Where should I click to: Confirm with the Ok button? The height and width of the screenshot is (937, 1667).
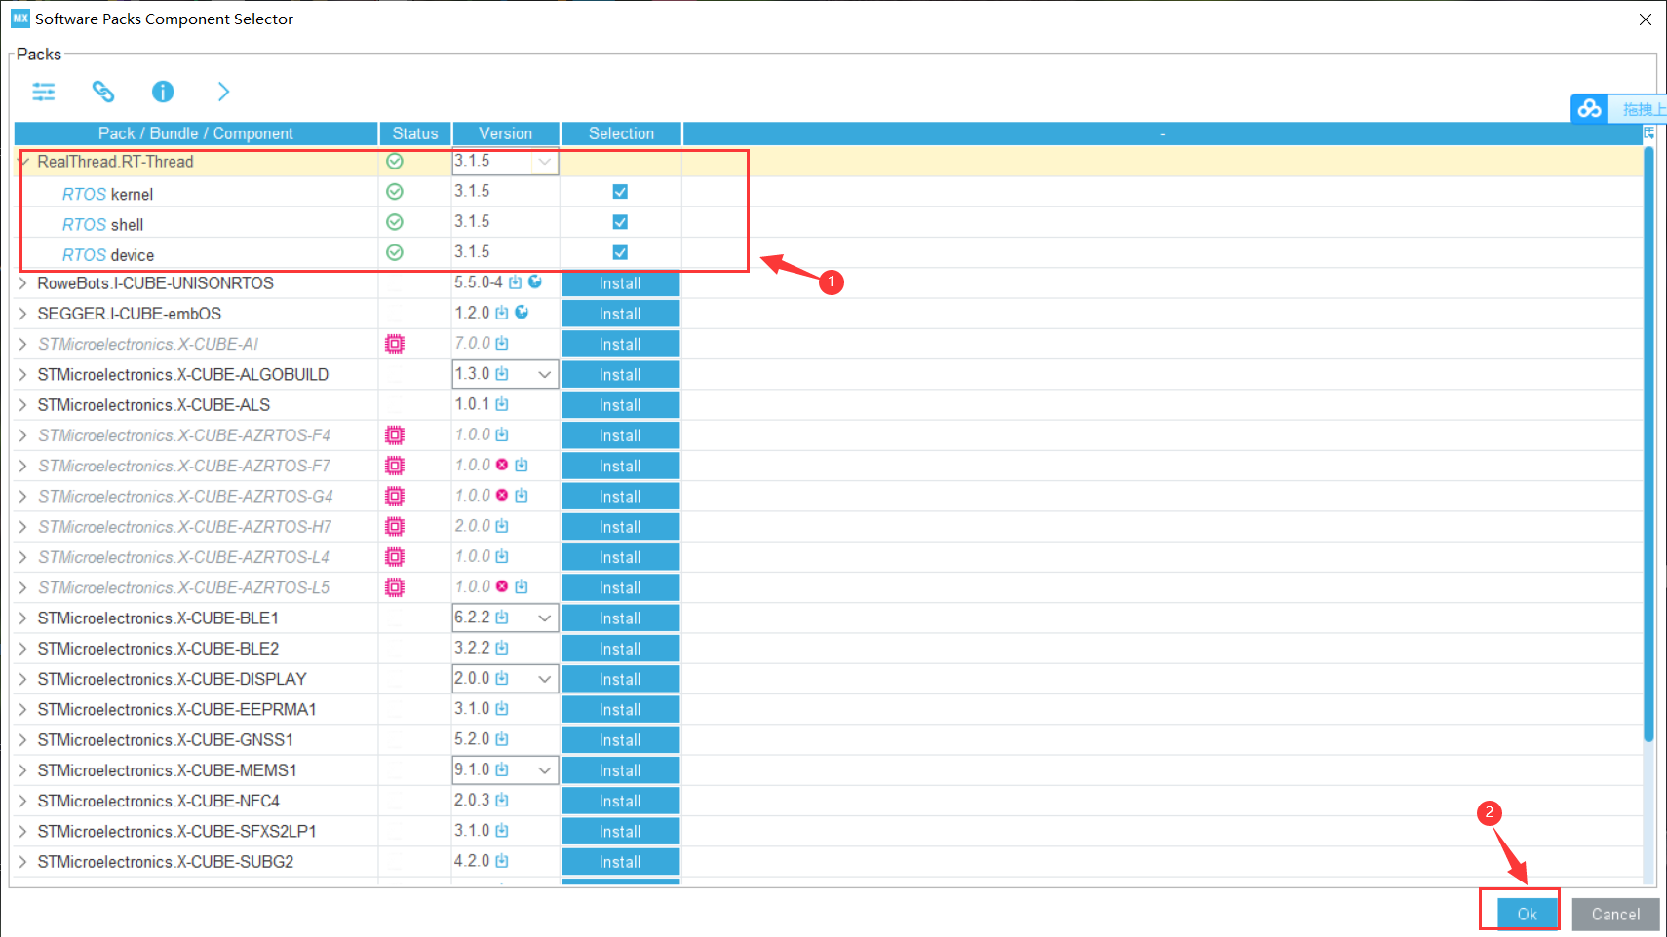[1527, 914]
